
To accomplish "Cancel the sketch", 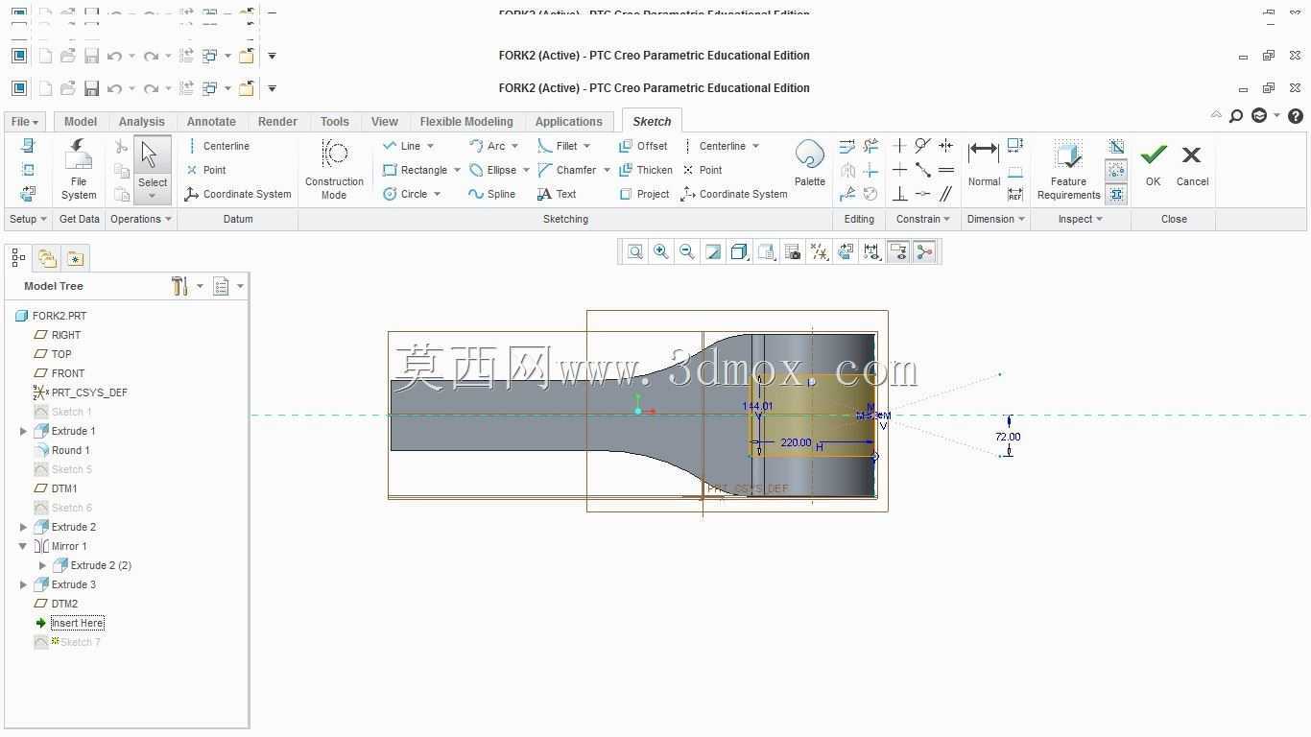I will click(1192, 164).
